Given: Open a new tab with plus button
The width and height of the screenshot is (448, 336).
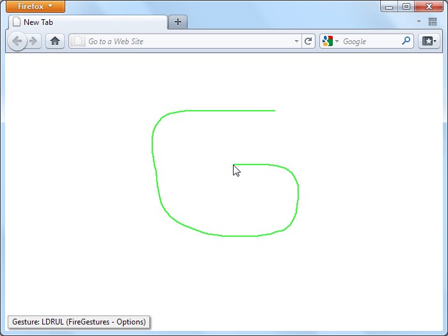Looking at the screenshot, I should 177,22.
